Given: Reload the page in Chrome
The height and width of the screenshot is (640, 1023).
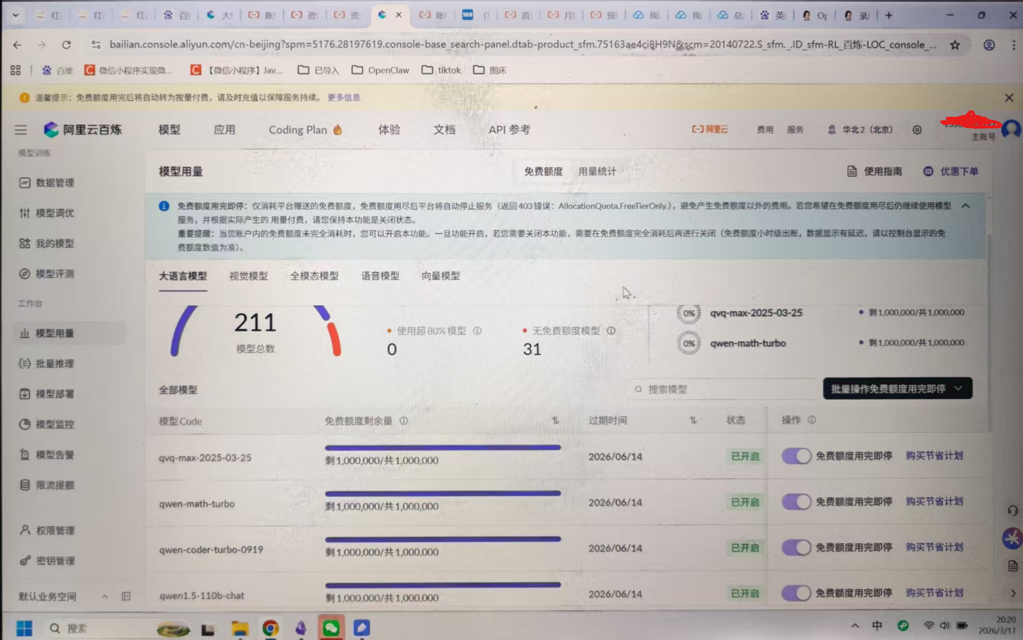Looking at the screenshot, I should [x=66, y=45].
